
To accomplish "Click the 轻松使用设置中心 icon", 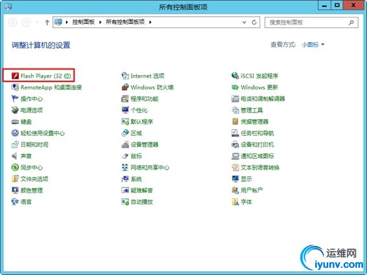I will coord(16,133).
